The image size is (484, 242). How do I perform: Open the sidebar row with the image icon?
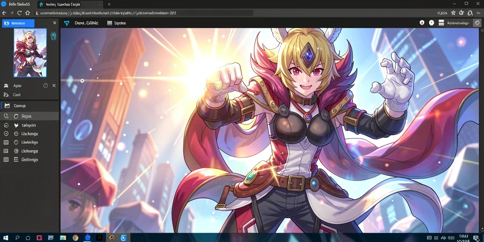pyautogui.click(x=29, y=106)
